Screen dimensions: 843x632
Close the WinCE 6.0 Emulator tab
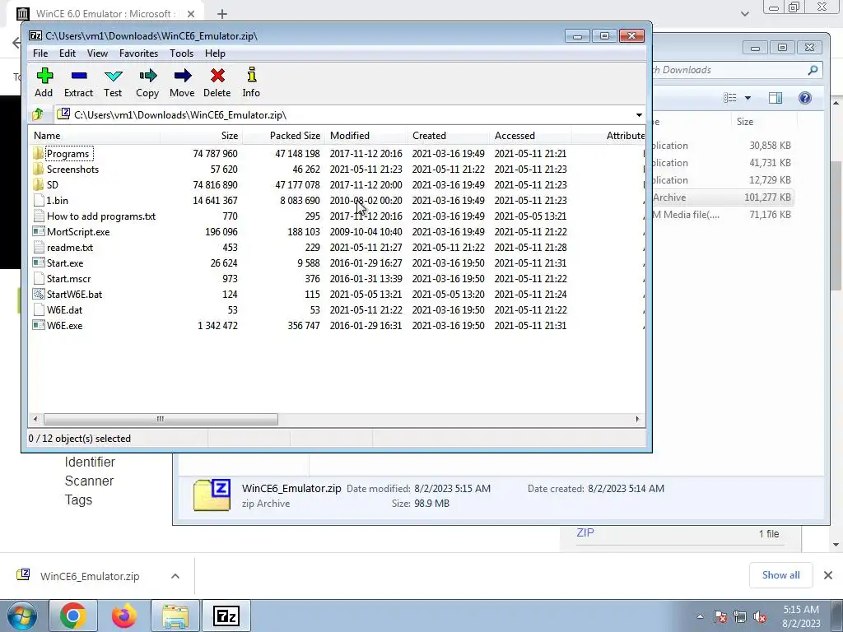(x=191, y=14)
